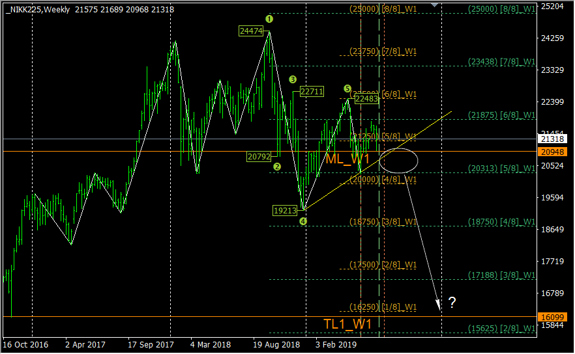
Task: Click the chart shift triangle marker at top
Action: (435, 5)
